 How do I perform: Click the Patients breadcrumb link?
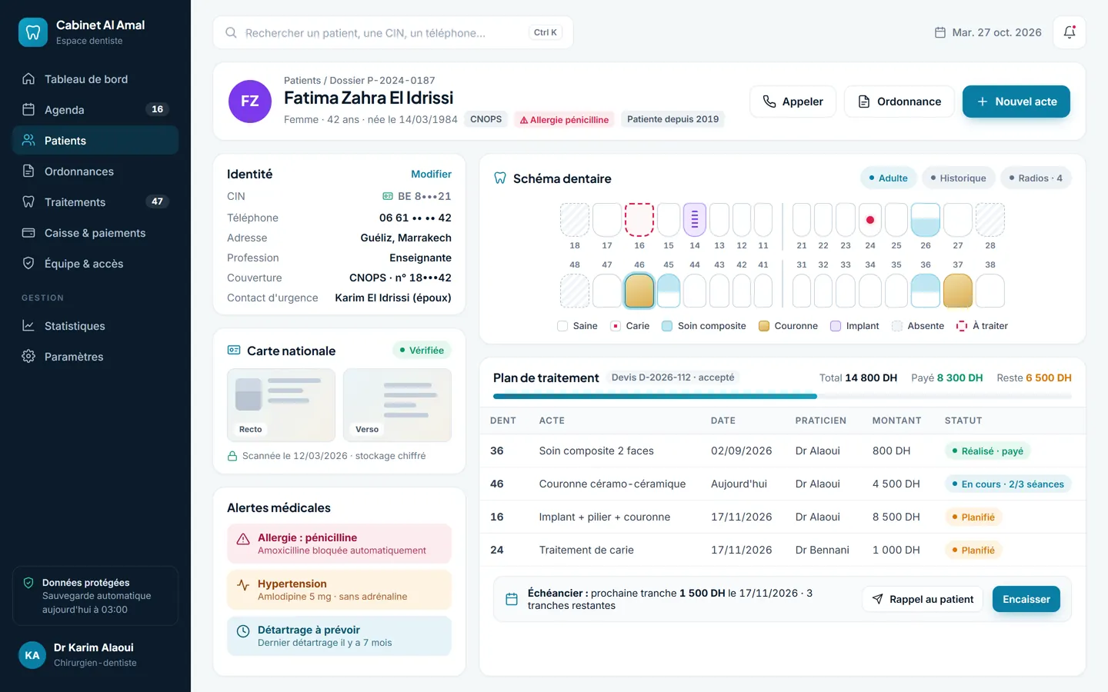(302, 81)
